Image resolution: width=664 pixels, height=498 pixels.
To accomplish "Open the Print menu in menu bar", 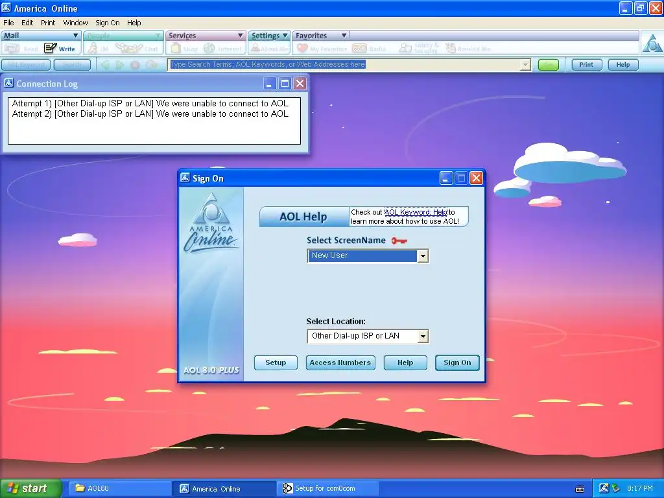I will click(48, 23).
